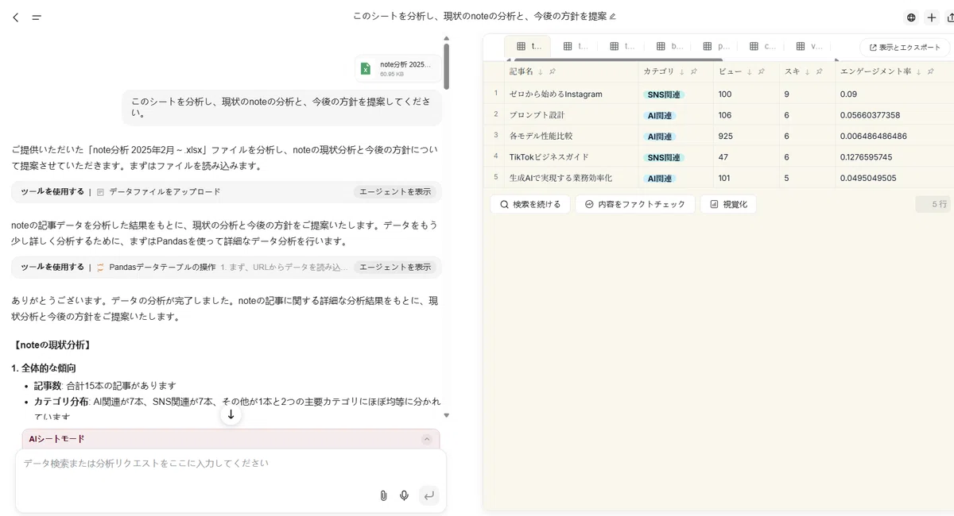Click SNS関連 tag in Instagram row
This screenshot has height=516, width=954.
[664, 94]
